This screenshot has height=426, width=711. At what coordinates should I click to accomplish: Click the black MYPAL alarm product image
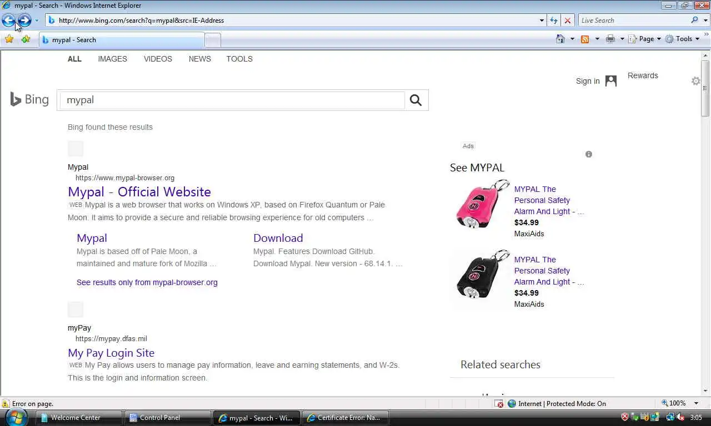[482, 274]
